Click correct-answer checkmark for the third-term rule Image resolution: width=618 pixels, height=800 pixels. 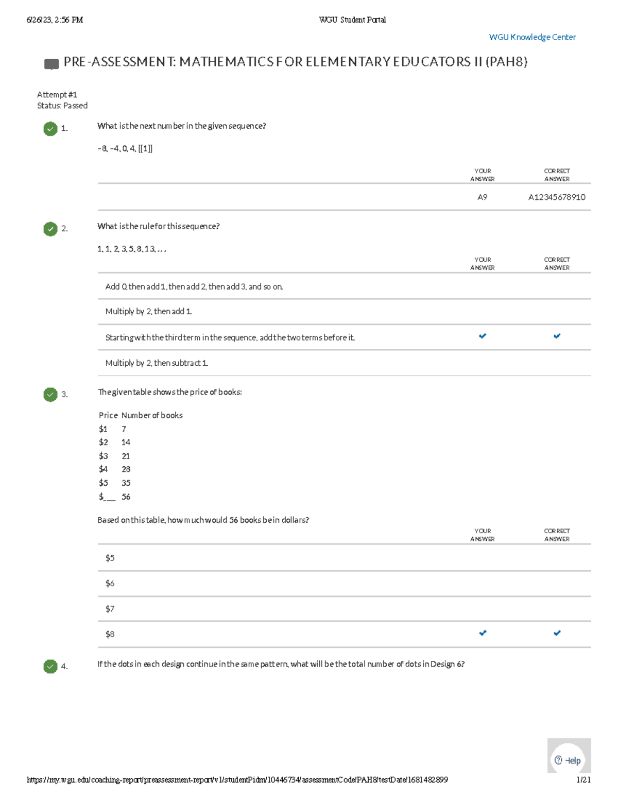tap(557, 336)
